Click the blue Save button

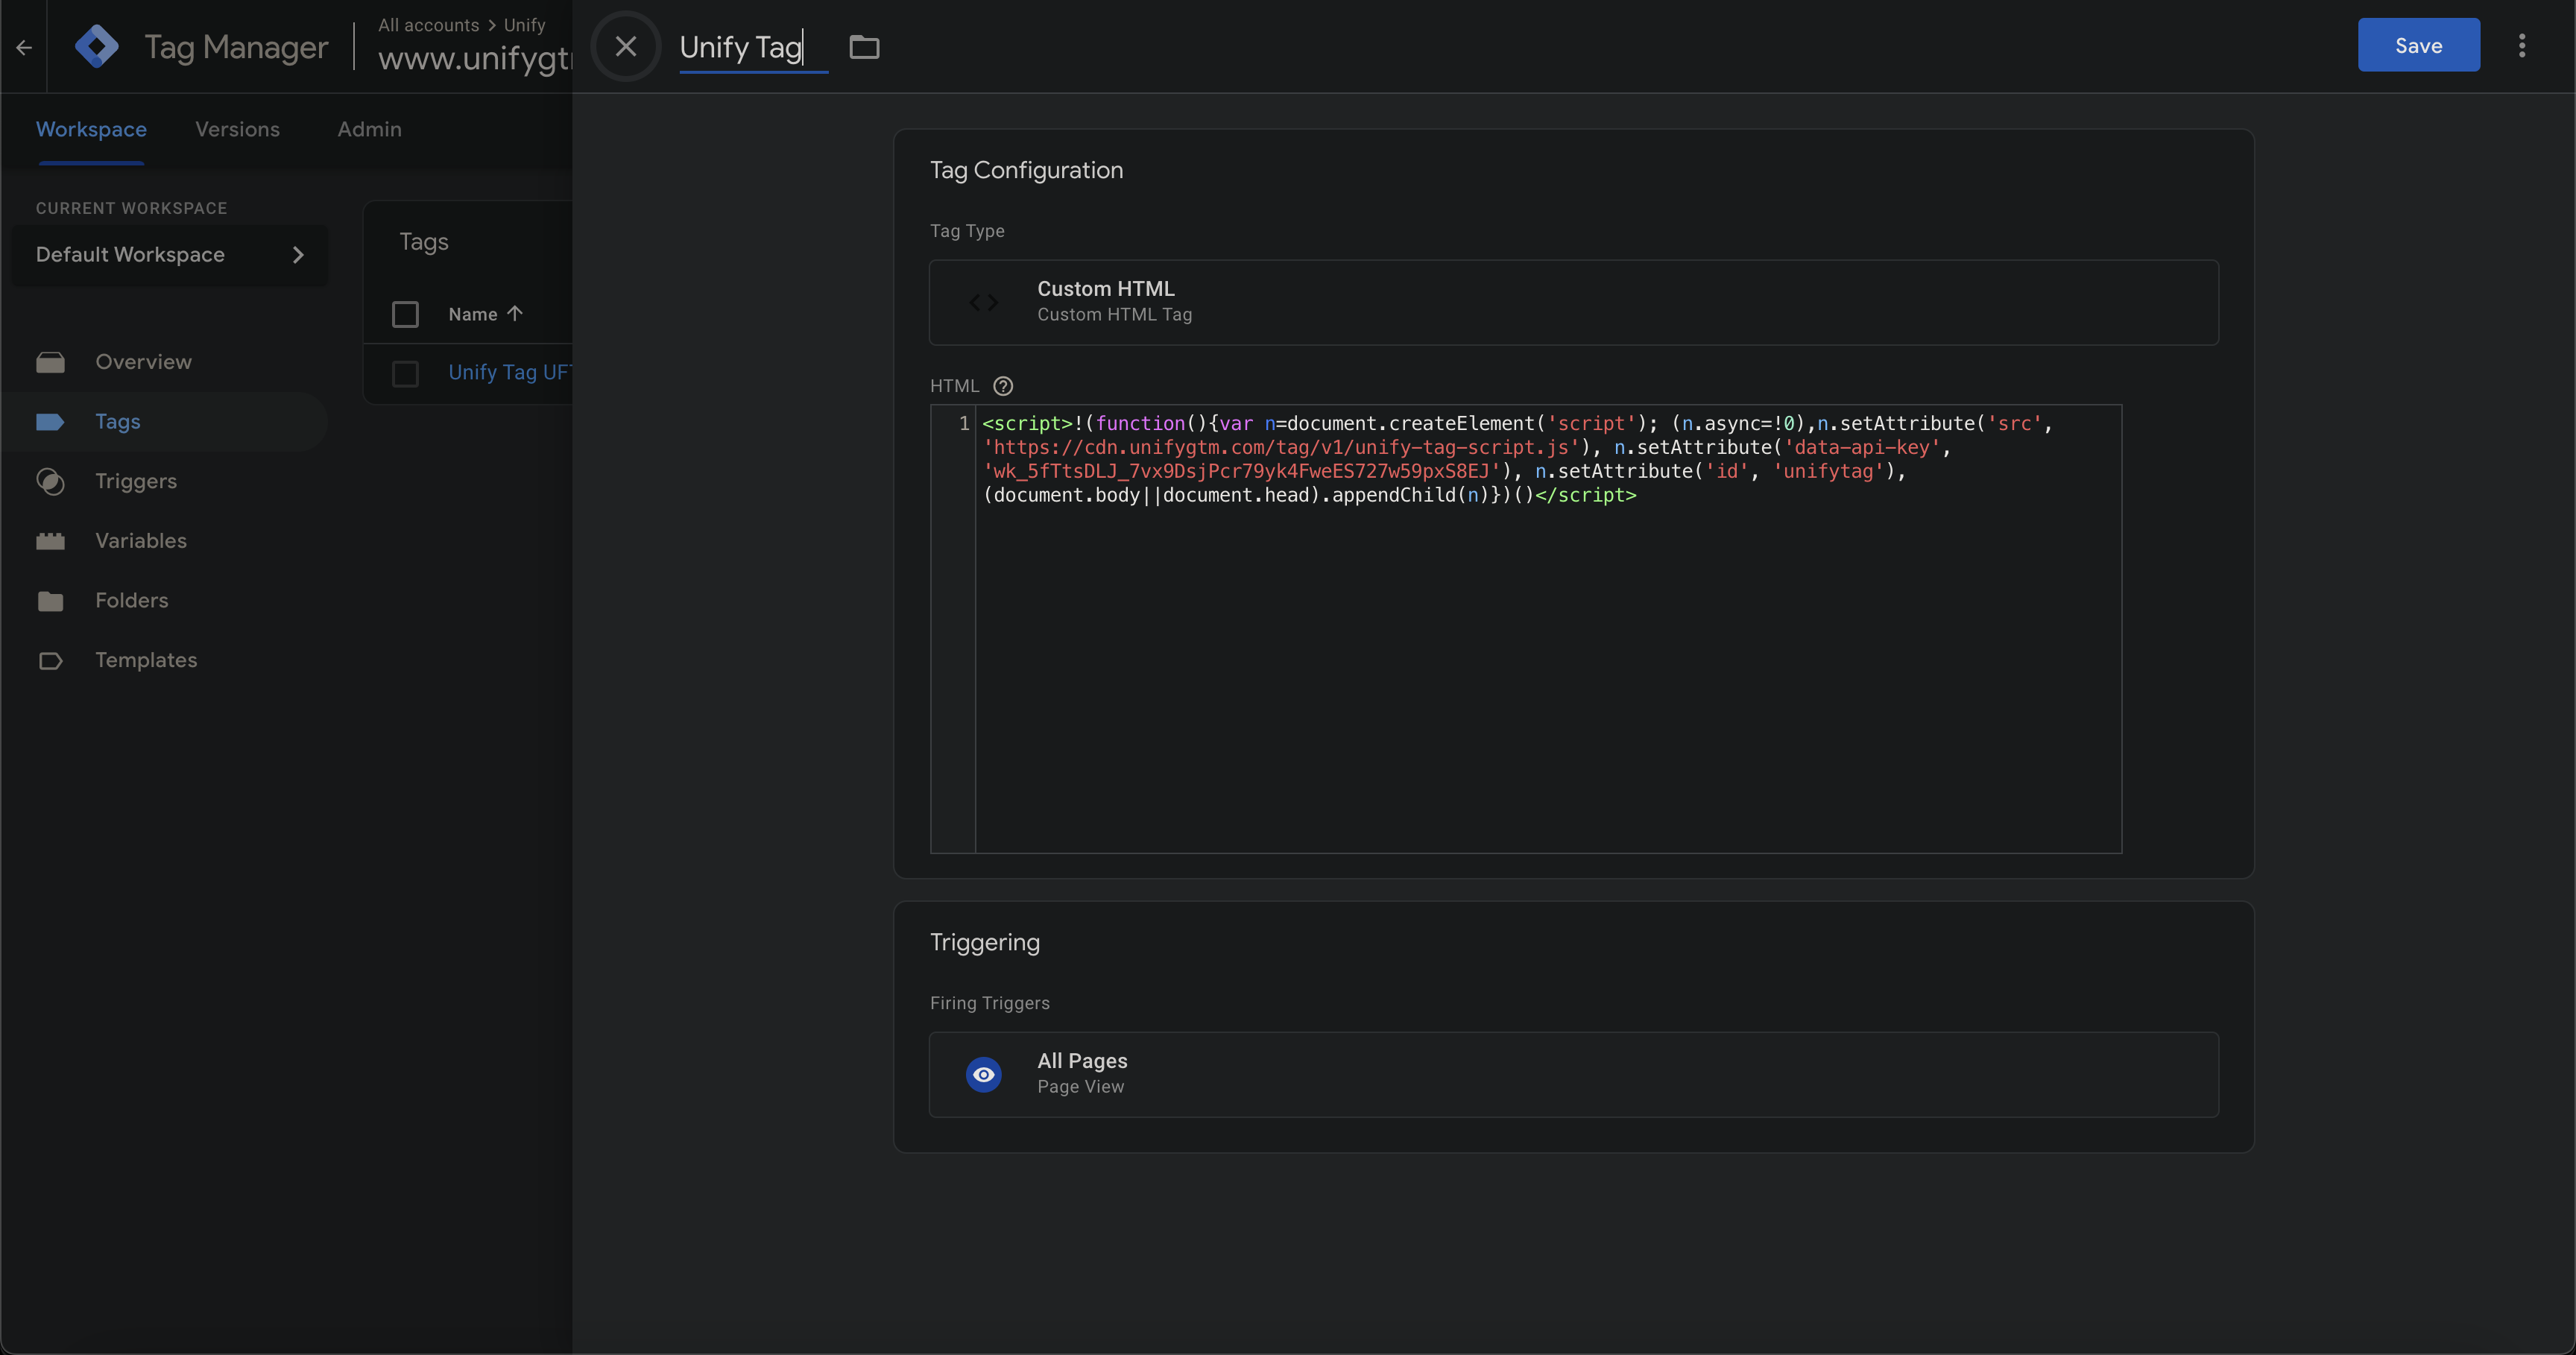[x=2417, y=45]
